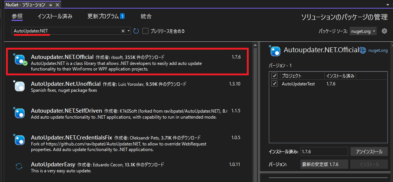Click the package list scrollbar up arrow
The width and height of the screenshot is (393, 182).
coord(255,45)
